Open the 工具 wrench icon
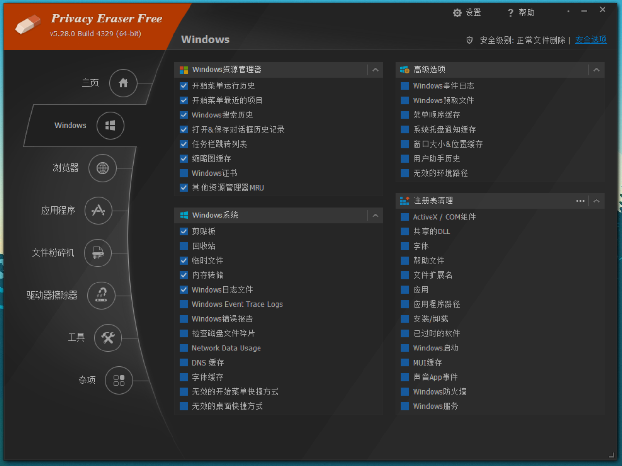622x466 pixels. click(x=108, y=338)
